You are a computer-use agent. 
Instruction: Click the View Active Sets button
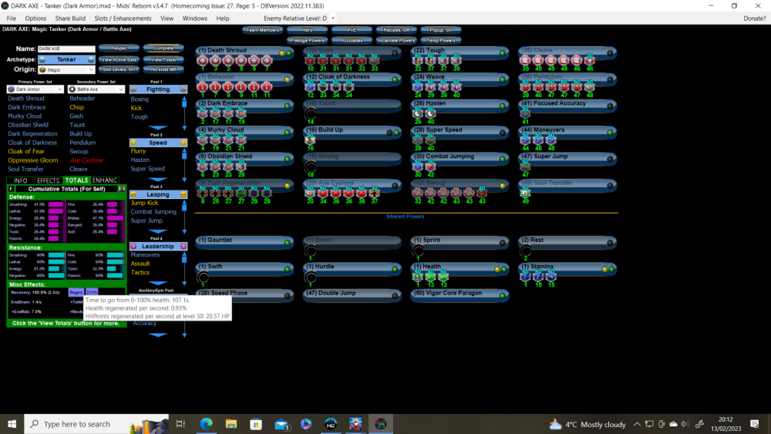[119, 59]
